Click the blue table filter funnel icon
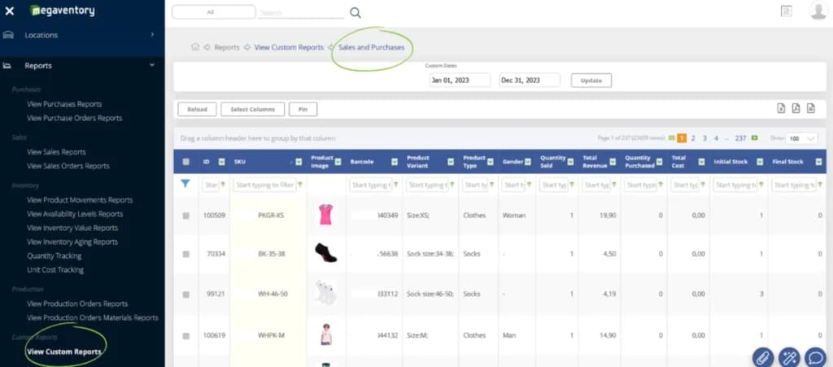Screen dimensions: 833x367 tap(185, 184)
